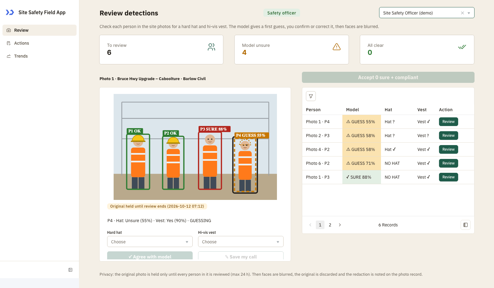Click the Safety officer badge

pyautogui.click(x=282, y=13)
